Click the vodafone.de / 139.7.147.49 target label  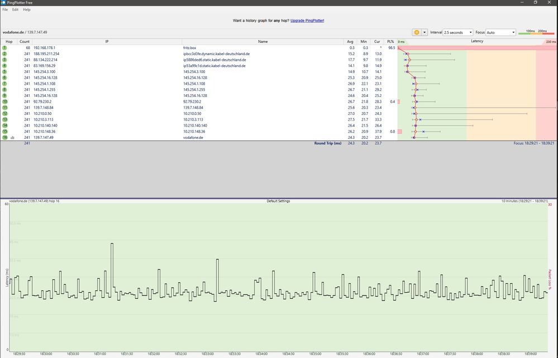pyautogui.click(x=25, y=32)
